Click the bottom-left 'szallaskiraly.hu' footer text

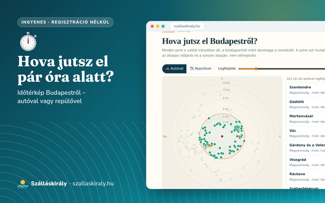tap(93, 184)
